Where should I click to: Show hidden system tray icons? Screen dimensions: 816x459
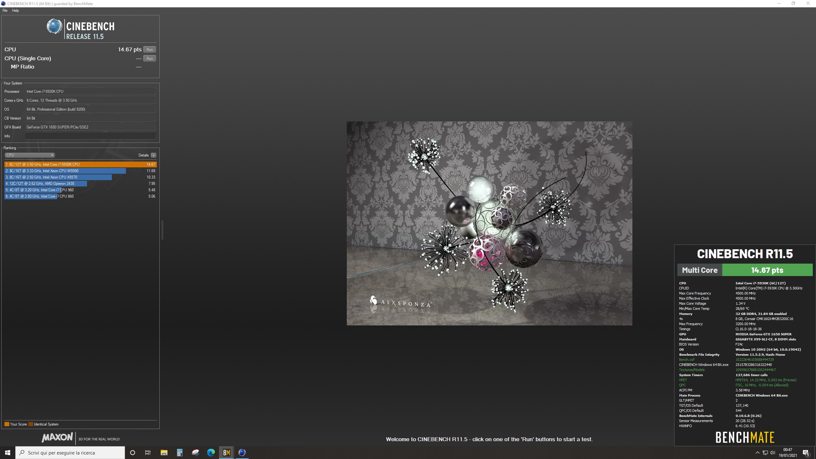(x=758, y=453)
